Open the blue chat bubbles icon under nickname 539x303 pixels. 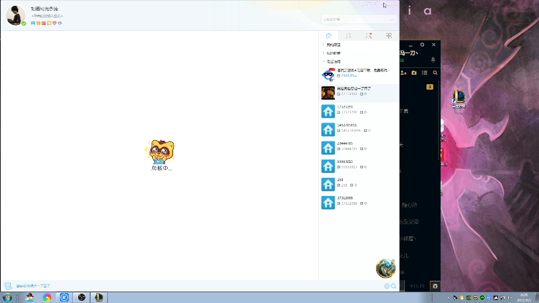[33, 23]
